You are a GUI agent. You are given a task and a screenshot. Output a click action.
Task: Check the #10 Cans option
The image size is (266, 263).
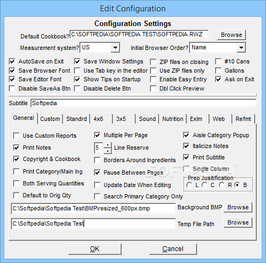pos(218,61)
